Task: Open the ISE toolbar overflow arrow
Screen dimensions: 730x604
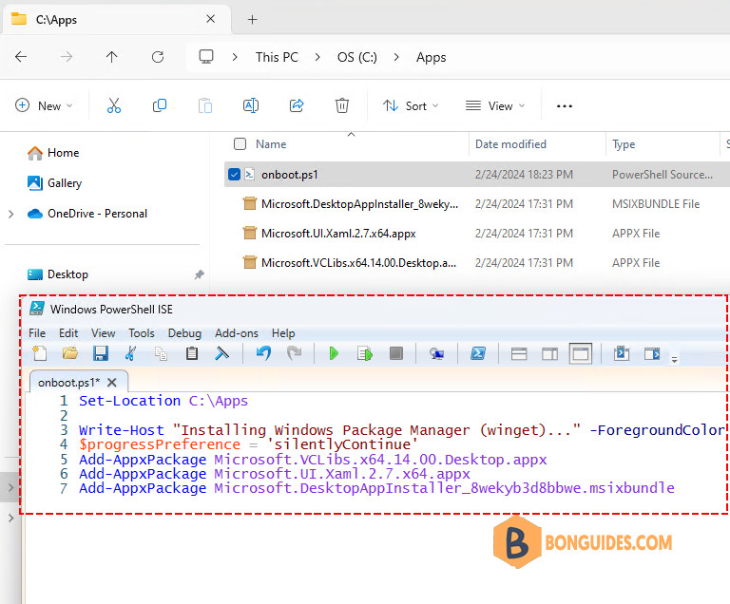Action: (x=674, y=359)
